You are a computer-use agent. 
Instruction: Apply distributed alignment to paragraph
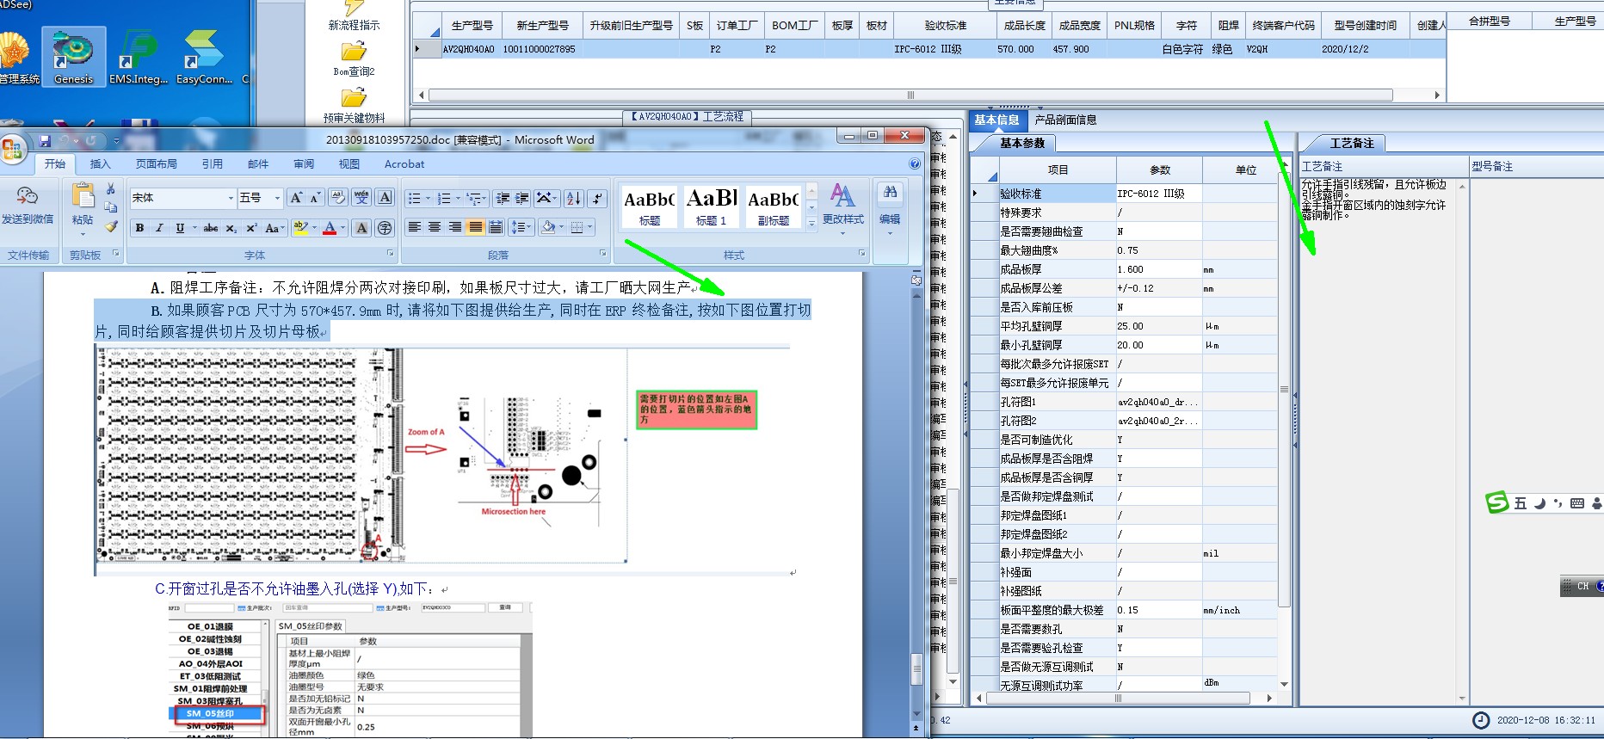[x=496, y=227]
